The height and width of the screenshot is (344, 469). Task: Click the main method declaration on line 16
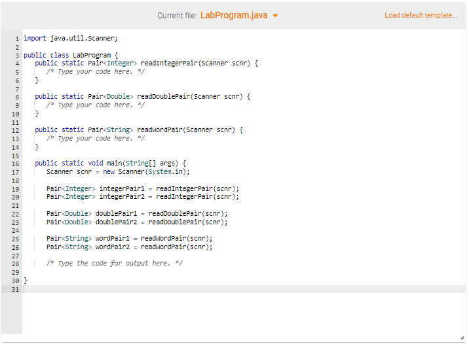pyautogui.click(x=110, y=163)
